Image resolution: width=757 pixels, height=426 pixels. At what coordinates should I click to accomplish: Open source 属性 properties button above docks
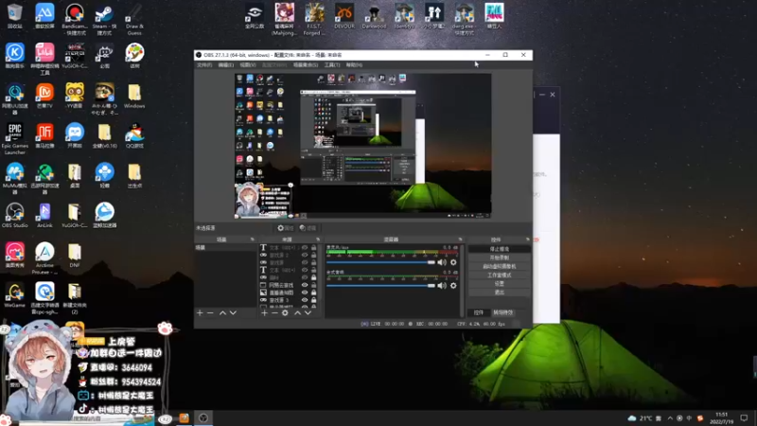[x=286, y=228]
